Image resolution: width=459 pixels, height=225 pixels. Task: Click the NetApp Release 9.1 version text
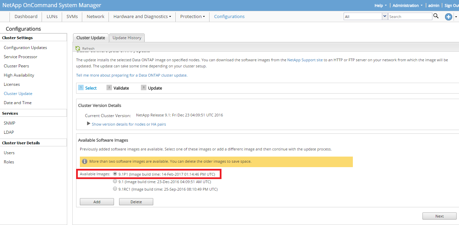[x=180, y=115]
